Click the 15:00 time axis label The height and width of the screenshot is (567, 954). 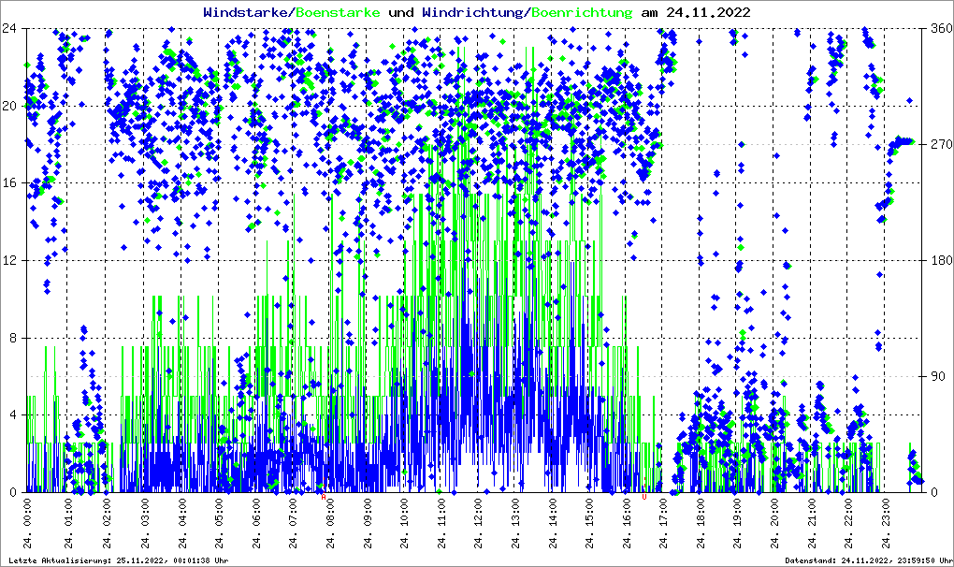590,523
